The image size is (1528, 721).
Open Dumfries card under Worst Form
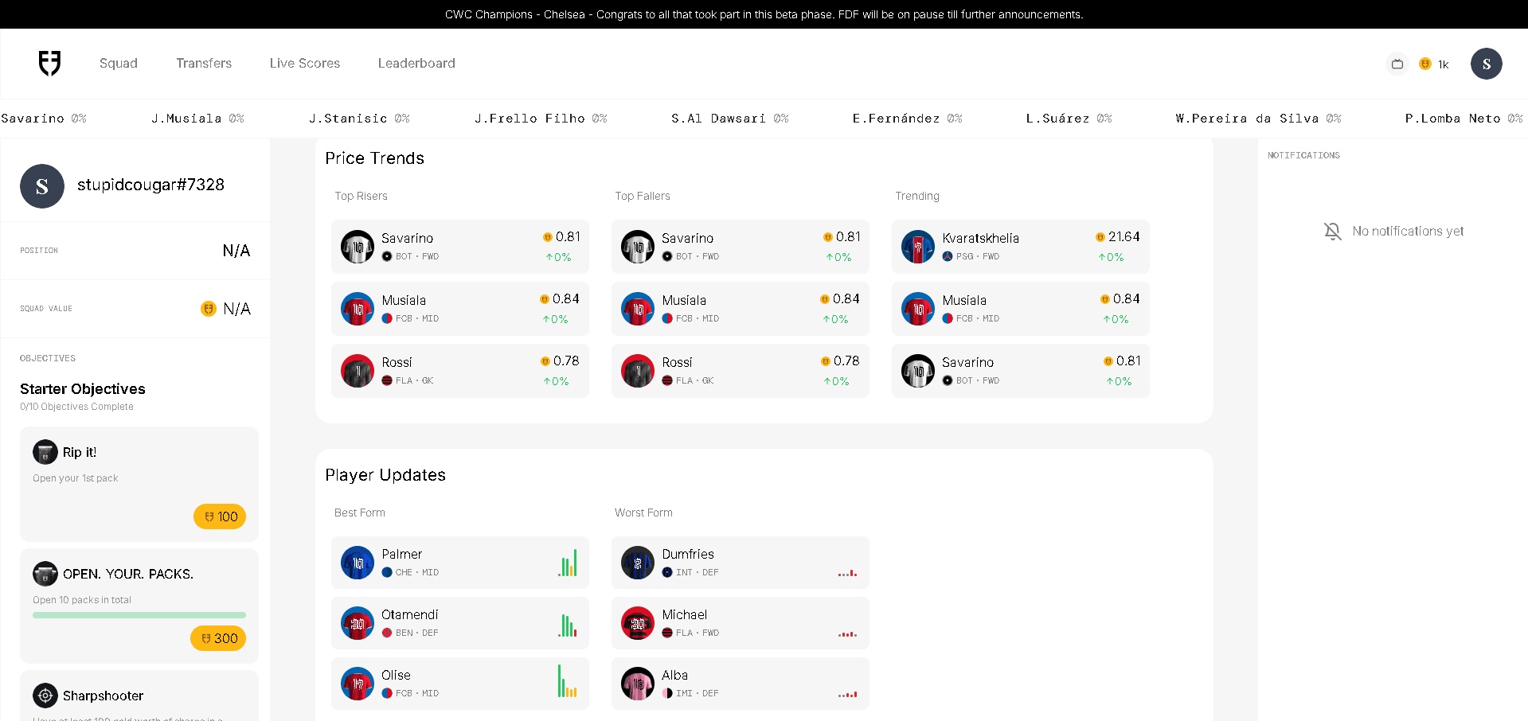(740, 563)
